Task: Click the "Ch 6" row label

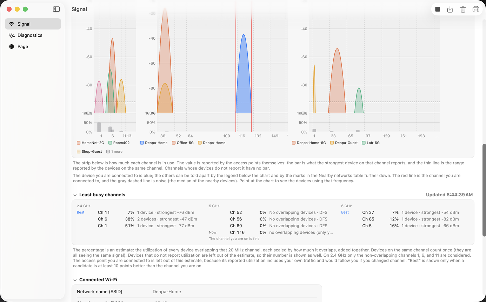Action: [x=102, y=219]
